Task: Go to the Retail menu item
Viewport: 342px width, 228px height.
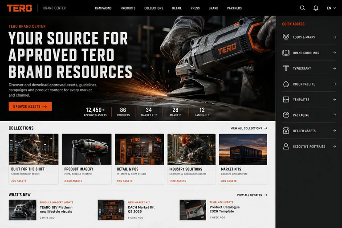Action: 177,8
